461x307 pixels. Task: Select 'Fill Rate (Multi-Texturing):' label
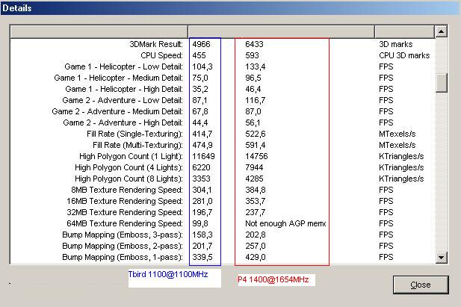coord(137,145)
